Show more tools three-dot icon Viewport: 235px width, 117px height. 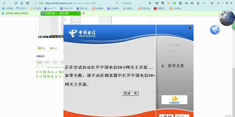[x=204, y=3]
